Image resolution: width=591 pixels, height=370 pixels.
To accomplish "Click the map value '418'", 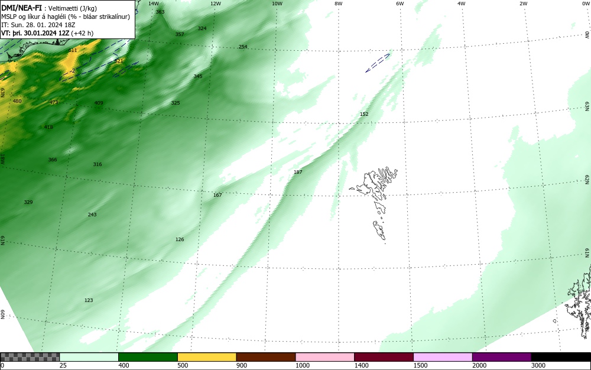I will pos(48,127).
